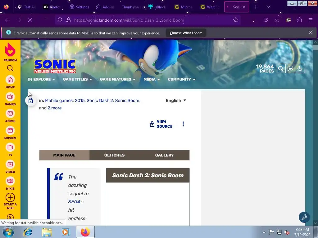
Task: Click the site security padlock icon
Action: 69,20
